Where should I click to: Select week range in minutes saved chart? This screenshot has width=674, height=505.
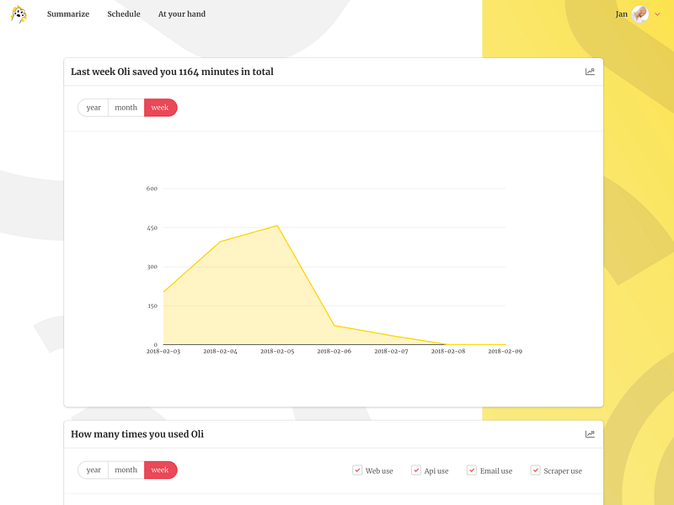[160, 108]
